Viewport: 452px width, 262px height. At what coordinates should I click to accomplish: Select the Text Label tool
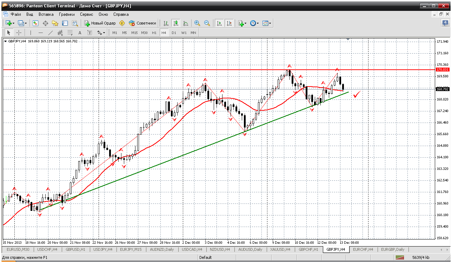pyautogui.click(x=90, y=33)
